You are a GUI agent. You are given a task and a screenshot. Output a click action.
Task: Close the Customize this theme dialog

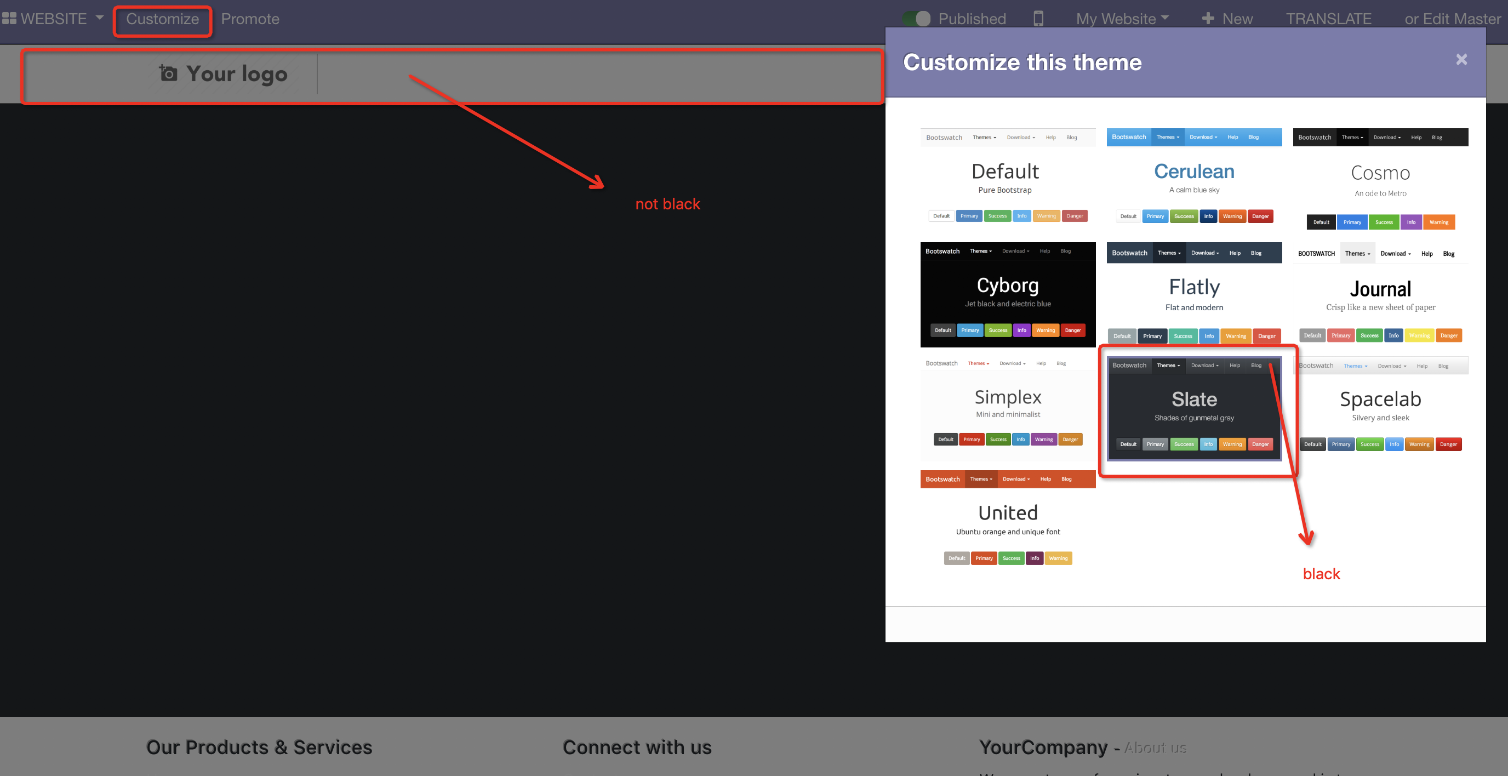pyautogui.click(x=1461, y=59)
